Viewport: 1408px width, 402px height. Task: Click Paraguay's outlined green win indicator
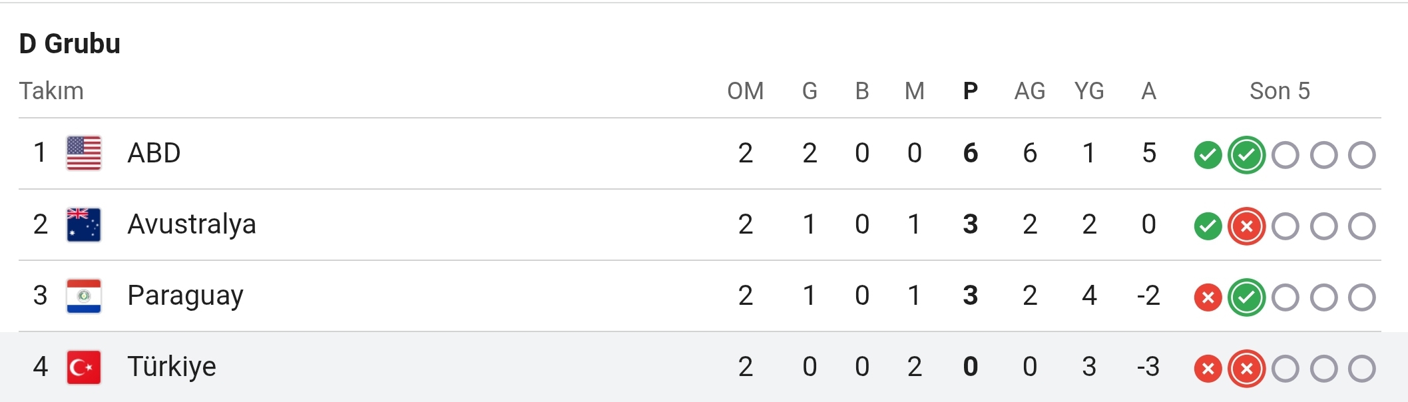click(1246, 298)
